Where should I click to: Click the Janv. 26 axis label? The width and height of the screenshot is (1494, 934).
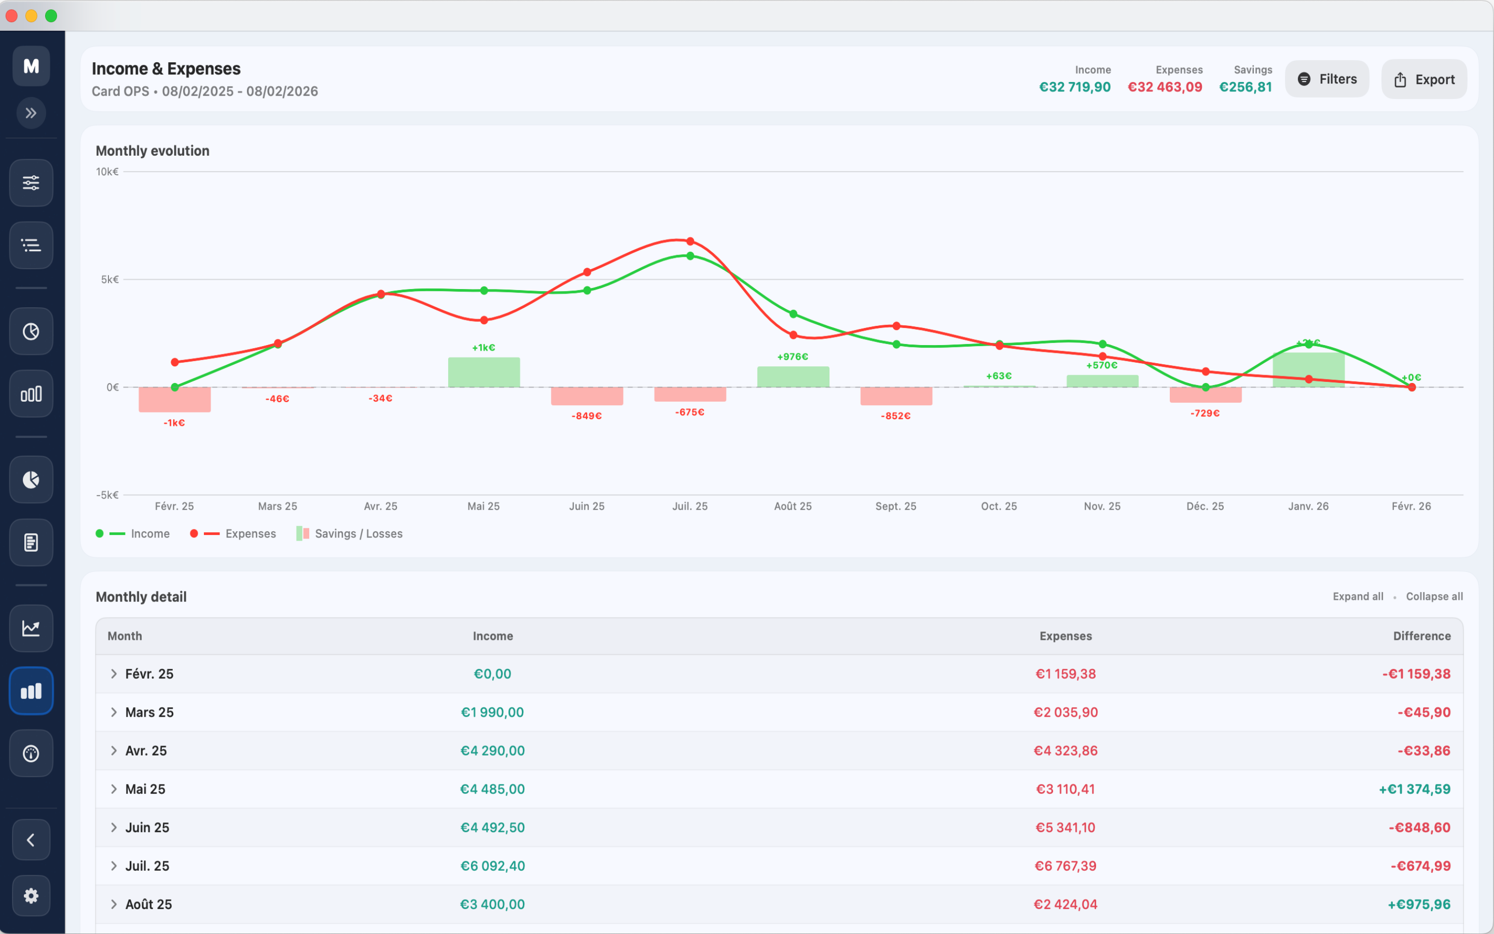click(1308, 506)
